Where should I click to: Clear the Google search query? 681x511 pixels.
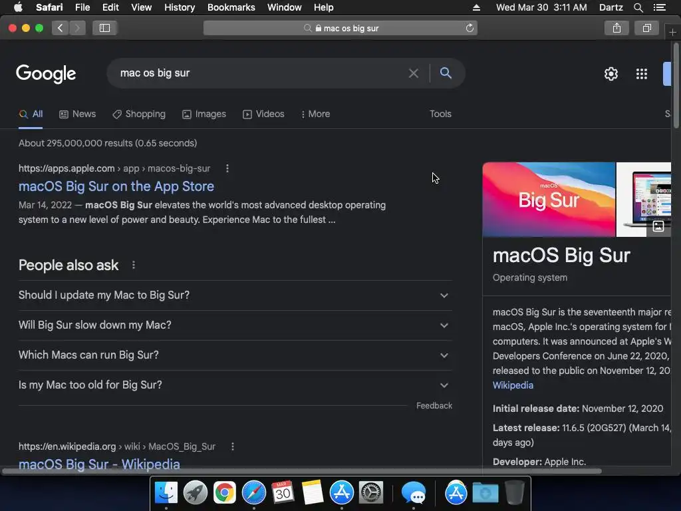(414, 73)
